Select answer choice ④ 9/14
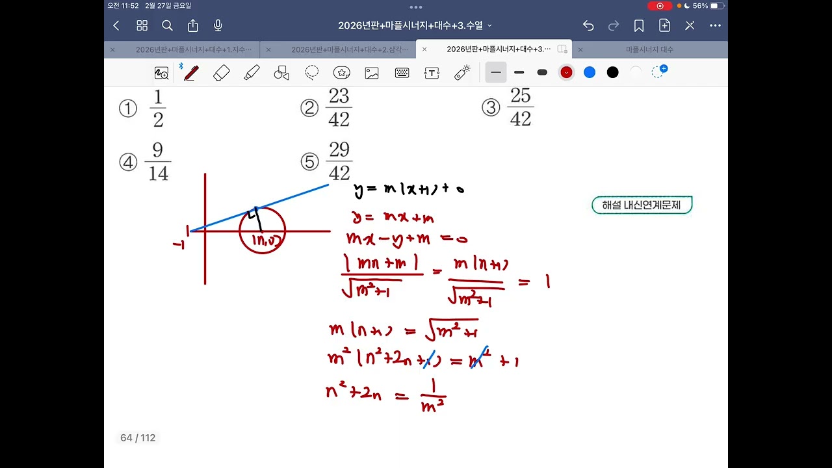Viewport: 832px width, 468px height. coord(145,162)
